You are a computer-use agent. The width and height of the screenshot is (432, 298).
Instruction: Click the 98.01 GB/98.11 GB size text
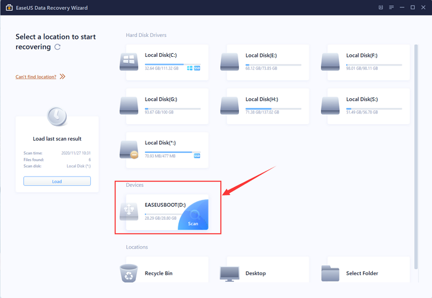click(x=362, y=68)
